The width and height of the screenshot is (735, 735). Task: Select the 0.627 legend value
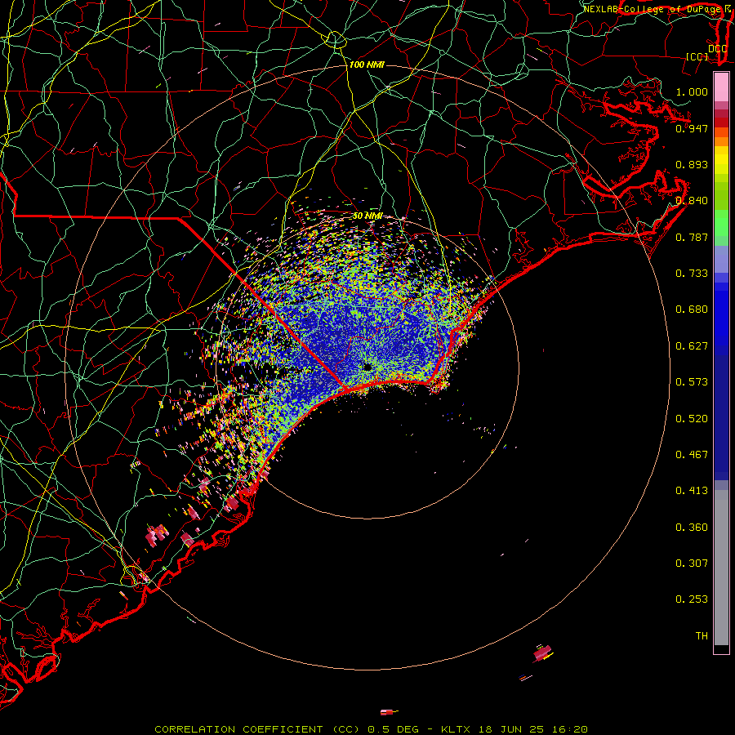[692, 345]
